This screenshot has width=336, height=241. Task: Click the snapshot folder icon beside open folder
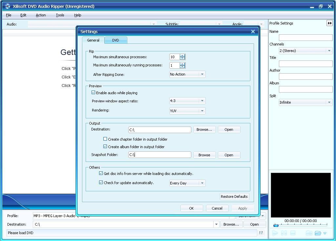pos(308,233)
